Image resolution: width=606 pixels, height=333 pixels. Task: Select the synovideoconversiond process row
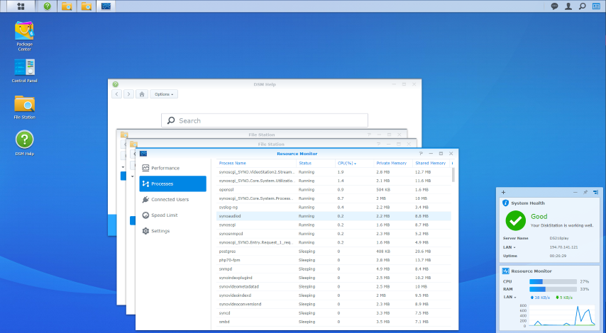[334, 304]
